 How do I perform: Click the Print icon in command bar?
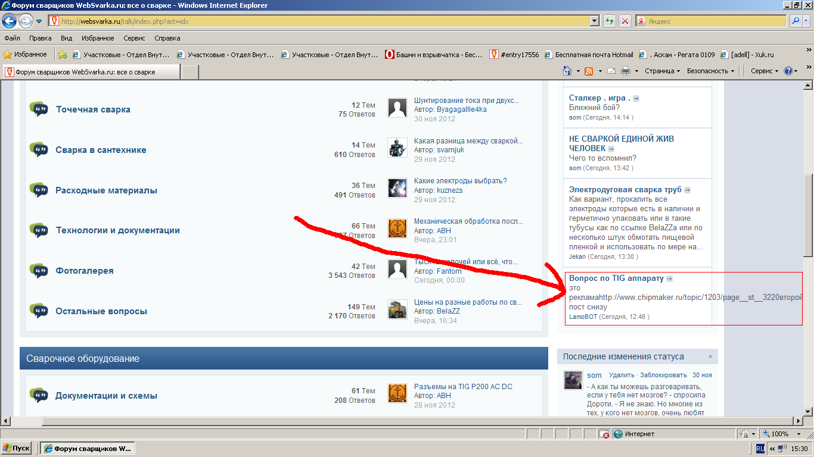[x=626, y=71]
